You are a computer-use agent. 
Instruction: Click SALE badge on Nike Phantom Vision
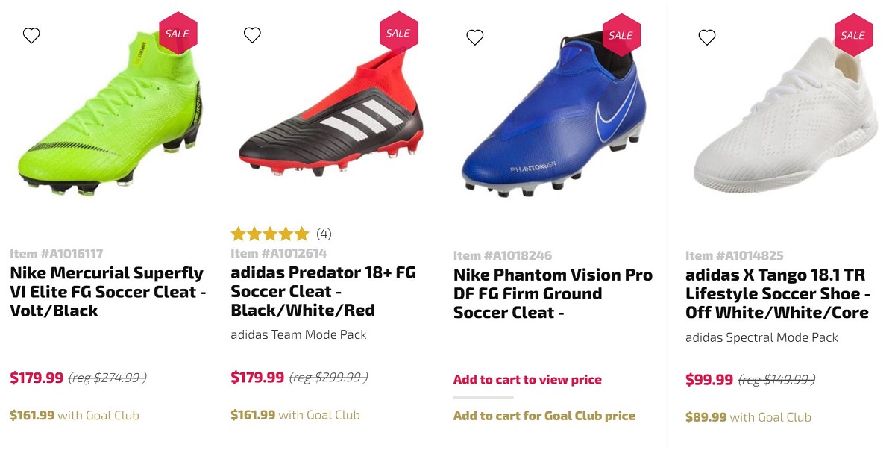click(x=621, y=35)
